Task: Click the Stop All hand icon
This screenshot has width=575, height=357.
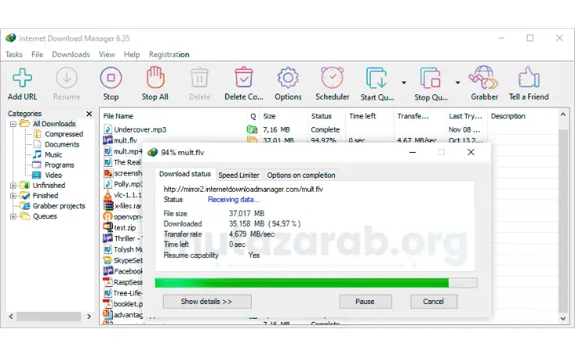Action: click(x=155, y=77)
